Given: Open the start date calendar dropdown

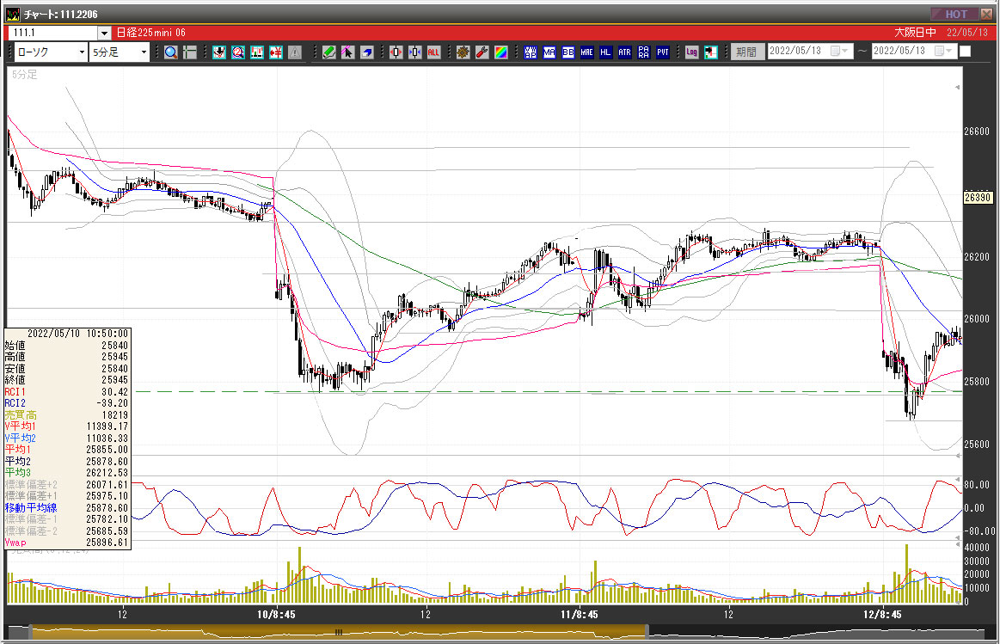Looking at the screenshot, I should click(839, 51).
